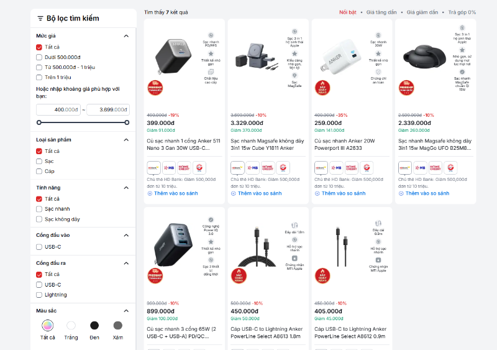Image resolution: width=497 pixels, height=350 pixels.
Task: Click the MagSafe feature icon on the Cube Y1811 card
Action: click(x=294, y=76)
